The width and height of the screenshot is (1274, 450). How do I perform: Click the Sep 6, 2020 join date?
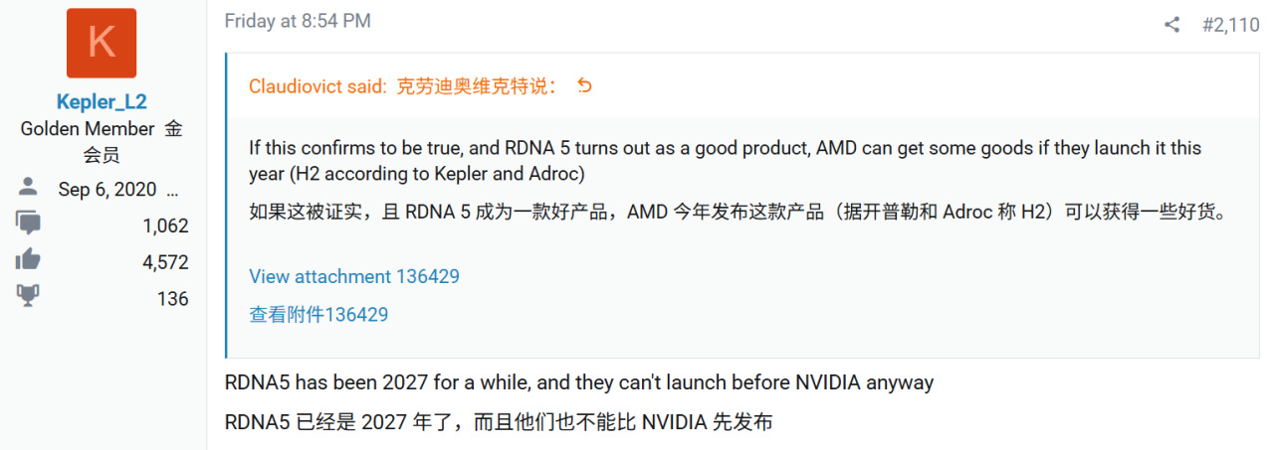click(x=107, y=190)
